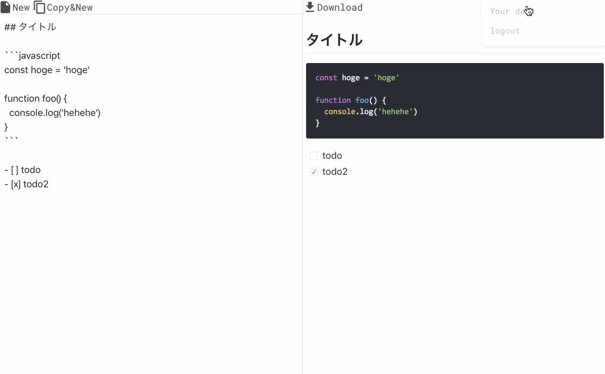Click the New label in toolbar
605x374 pixels.
[x=21, y=8]
